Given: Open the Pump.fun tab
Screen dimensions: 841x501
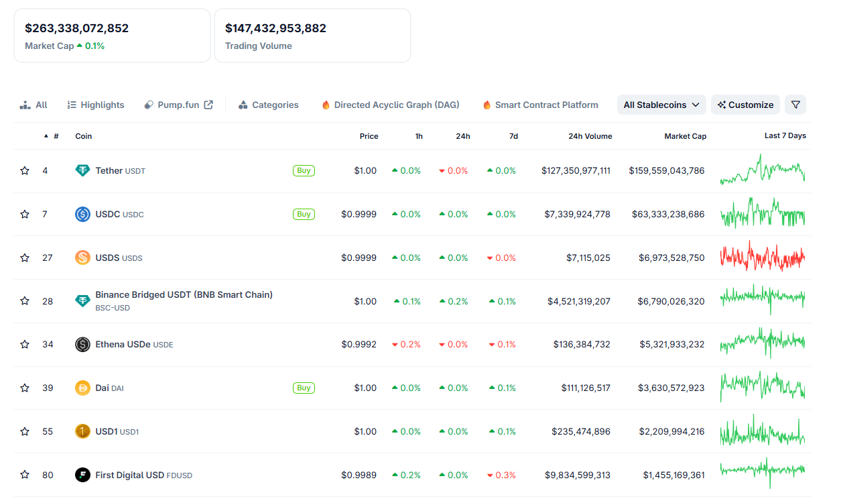Looking at the screenshot, I should (x=179, y=105).
